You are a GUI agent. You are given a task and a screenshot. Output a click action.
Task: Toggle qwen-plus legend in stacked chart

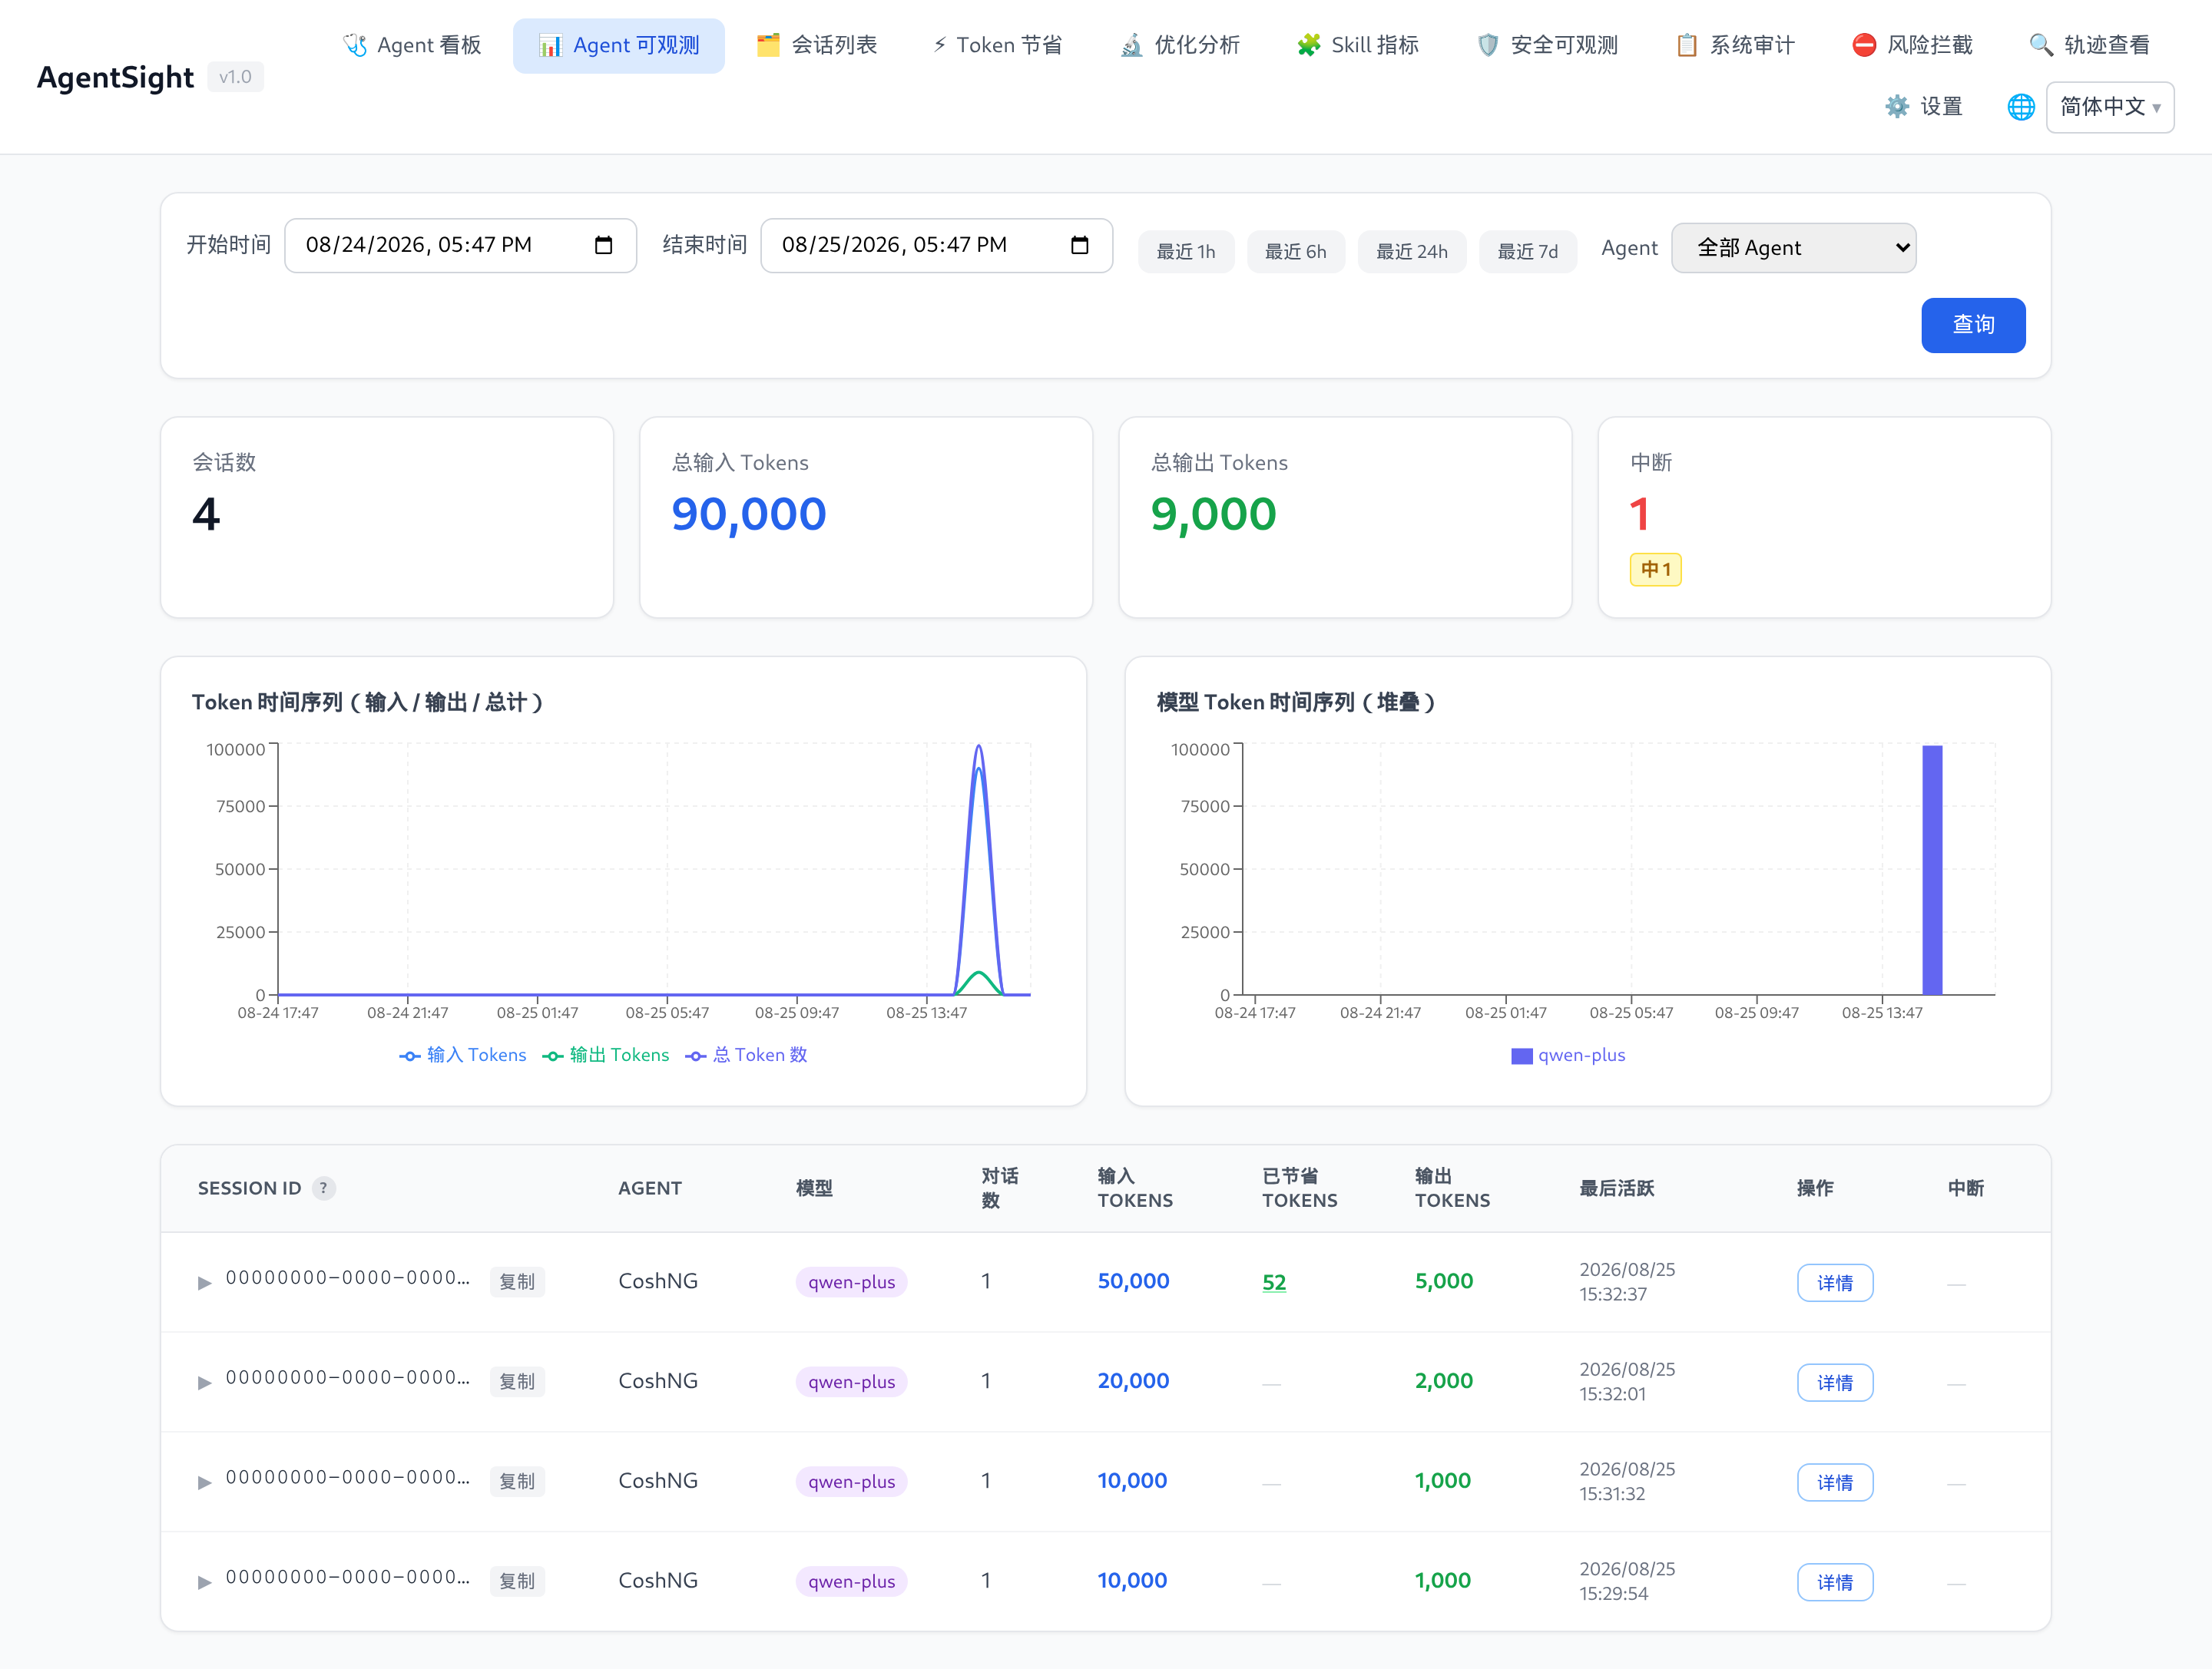[x=1568, y=1056]
